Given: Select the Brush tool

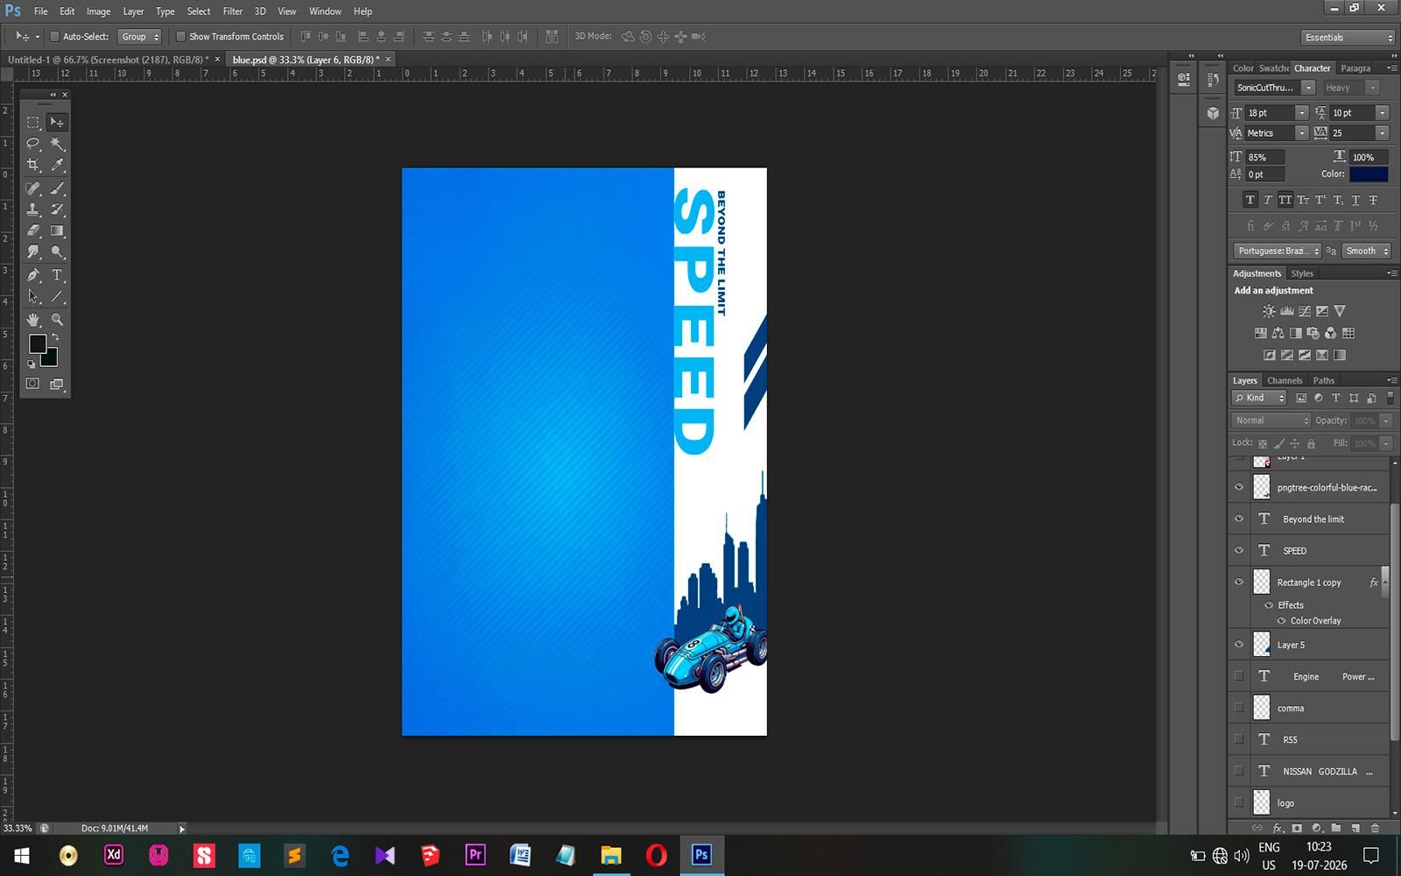Looking at the screenshot, I should click(57, 188).
